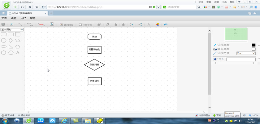The image size is (260, 124).
Task: Open the 基本图形 shape category dropdown
Action: [12, 29]
